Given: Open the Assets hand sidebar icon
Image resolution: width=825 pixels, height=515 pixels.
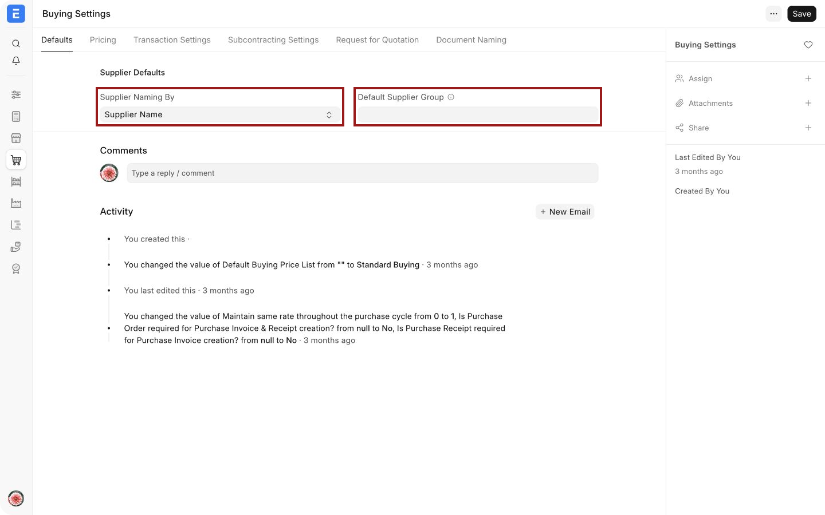Looking at the screenshot, I should [16, 247].
